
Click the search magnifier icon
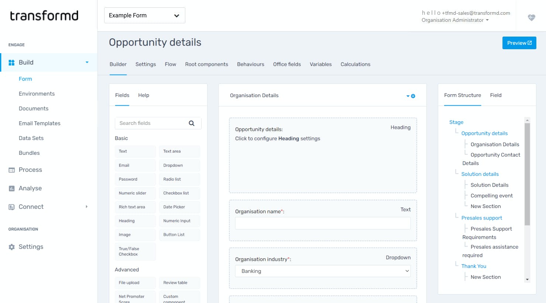tap(192, 123)
